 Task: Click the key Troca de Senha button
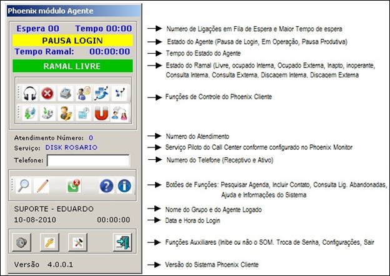(49, 242)
